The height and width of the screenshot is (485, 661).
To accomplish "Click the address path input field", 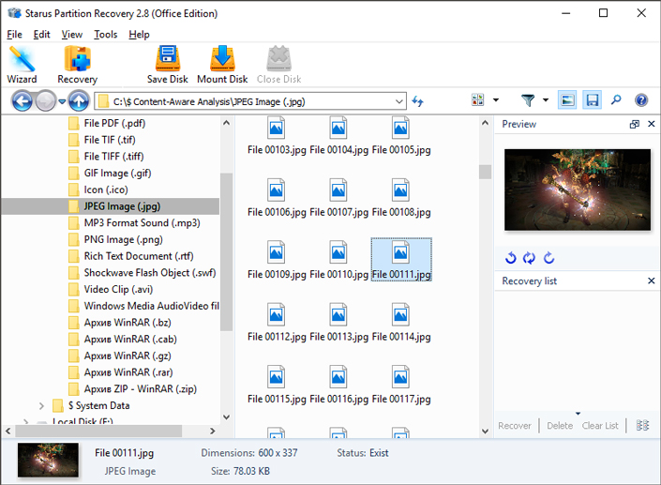I will click(250, 101).
